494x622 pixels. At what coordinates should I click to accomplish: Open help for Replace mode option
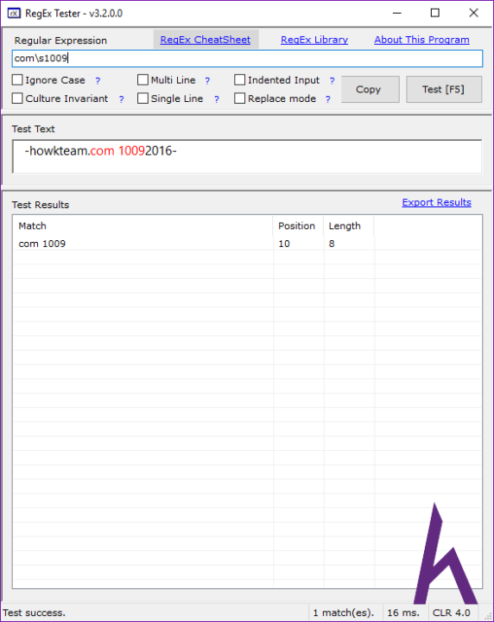[x=328, y=99]
